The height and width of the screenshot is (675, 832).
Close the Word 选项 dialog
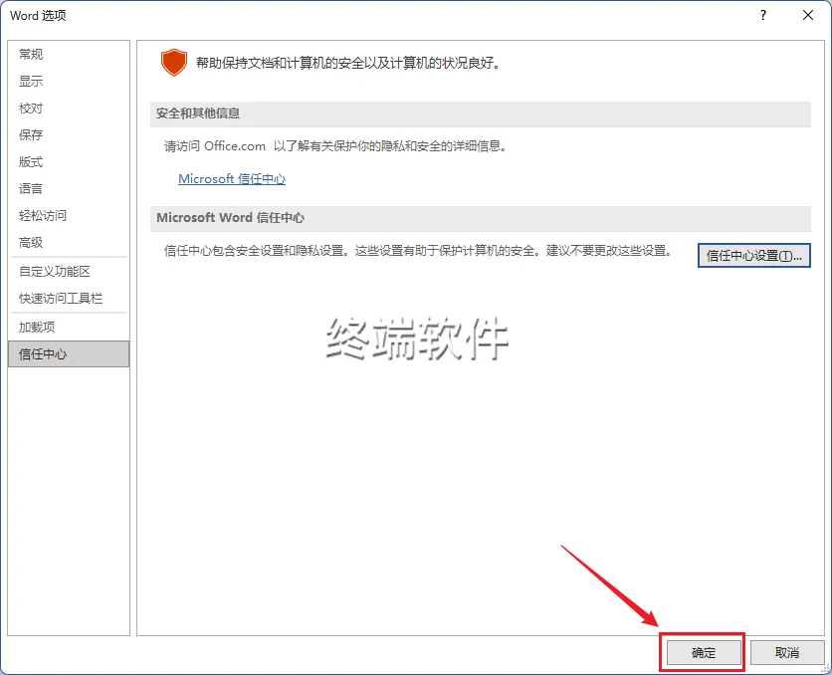(x=807, y=15)
